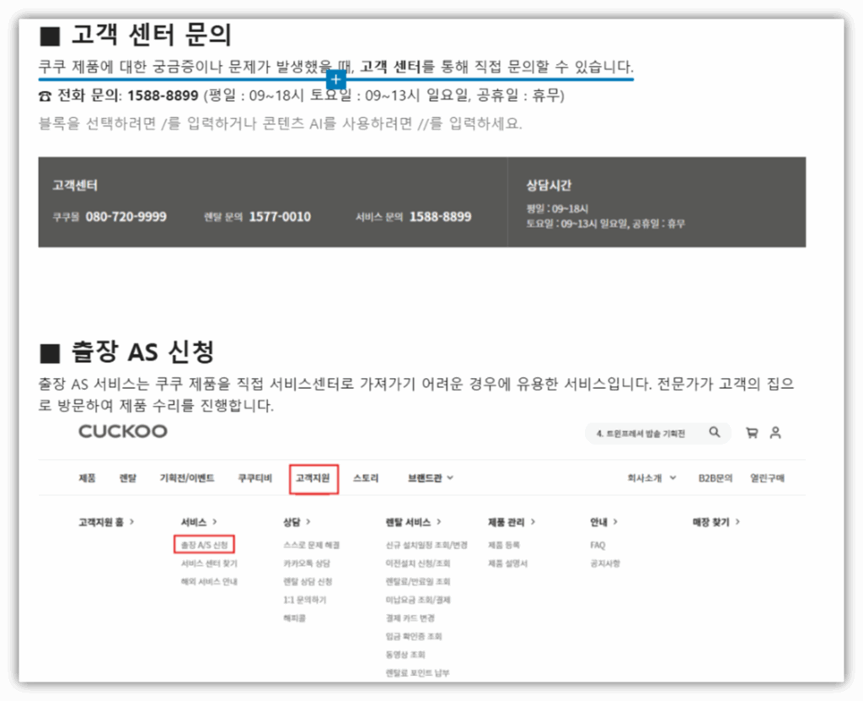This screenshot has height=701, width=863.
Task: Click the FAQ link
Action: click(x=598, y=545)
